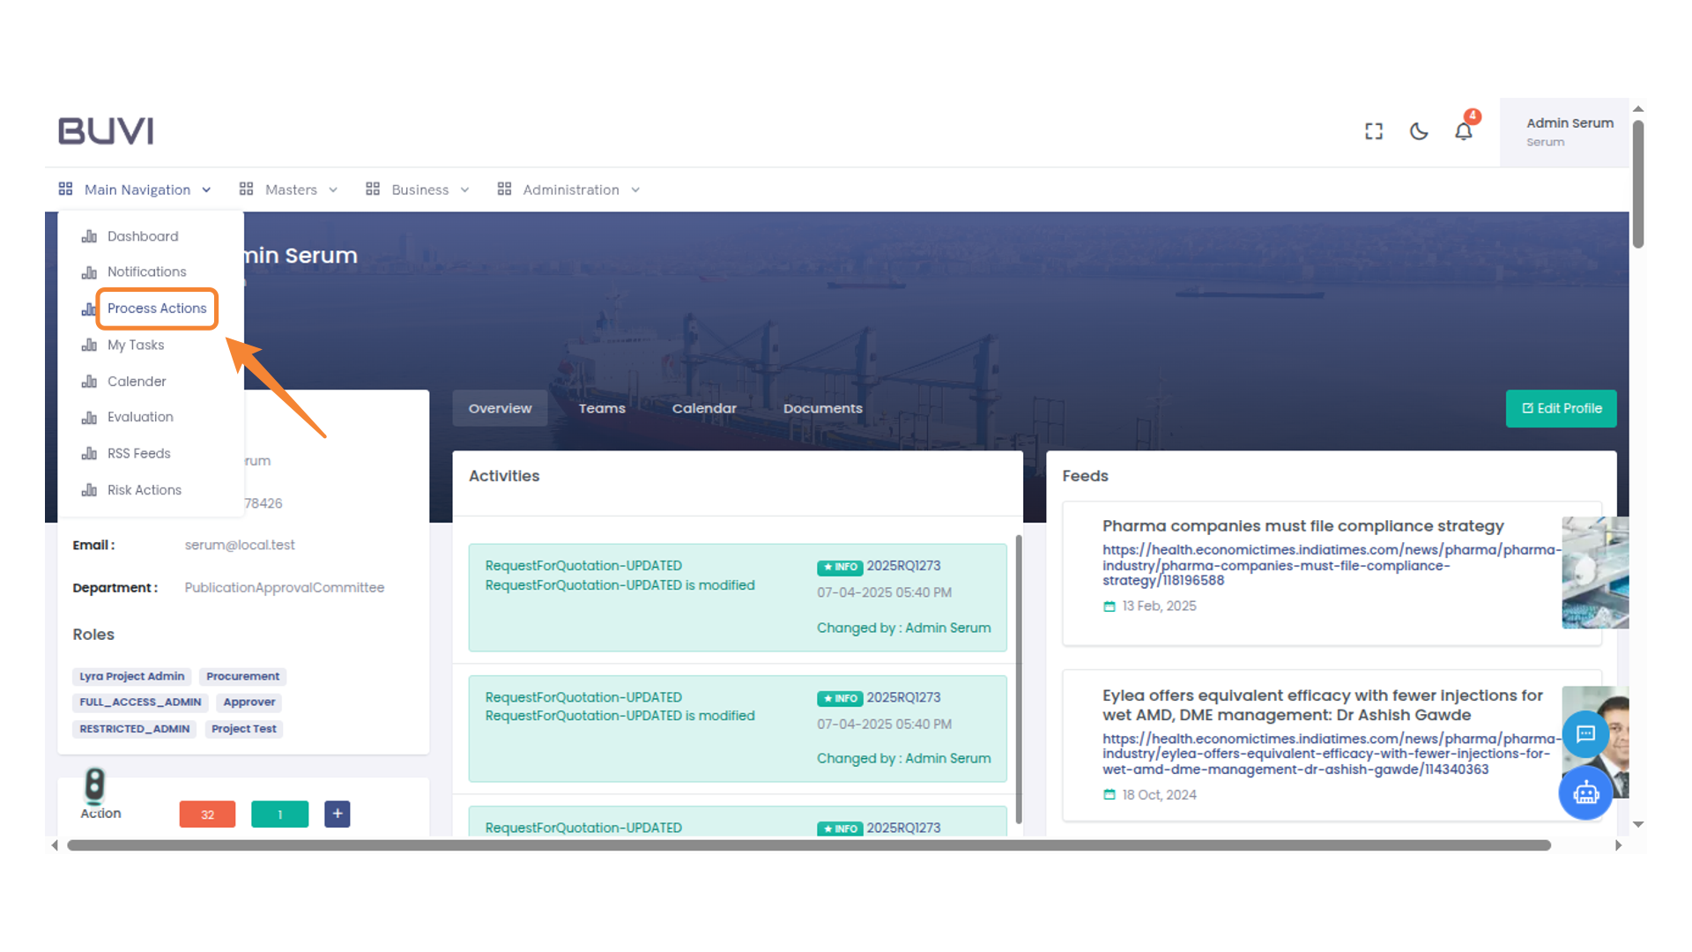The width and height of the screenshot is (1692, 952).
Task: Open the Documents tab
Action: (x=822, y=408)
